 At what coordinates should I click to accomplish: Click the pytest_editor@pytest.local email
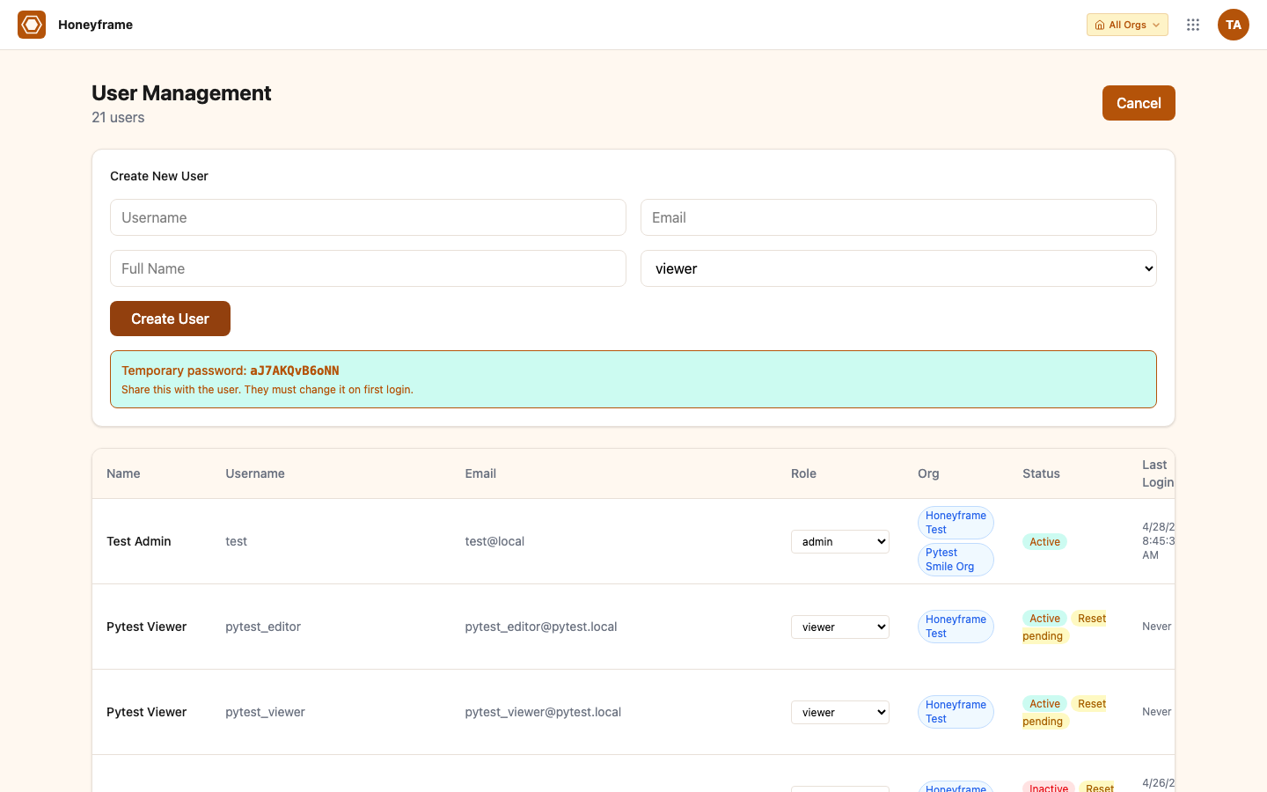coord(541,627)
